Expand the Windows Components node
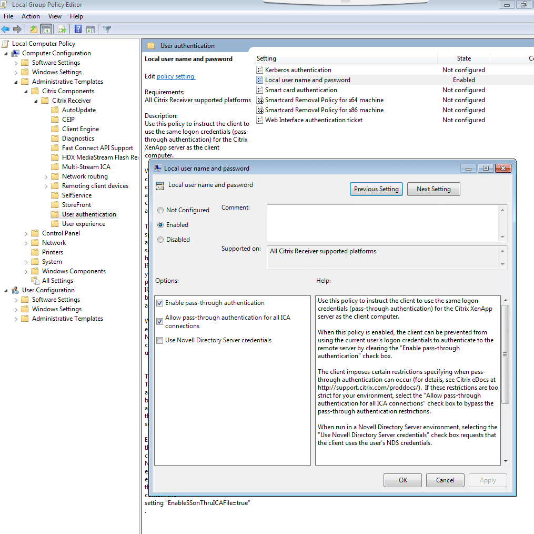534x534 pixels. point(26,272)
